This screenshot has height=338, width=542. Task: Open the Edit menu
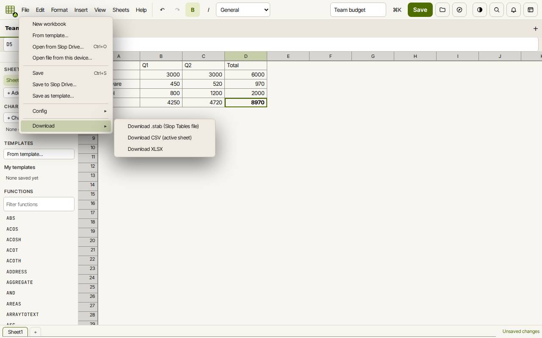pos(40,10)
